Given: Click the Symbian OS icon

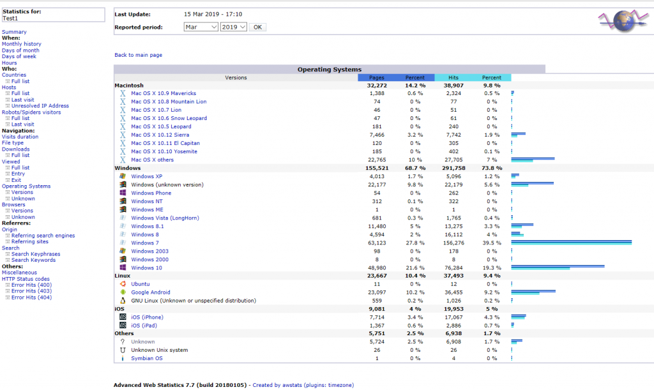Looking at the screenshot, I should [123, 358].
